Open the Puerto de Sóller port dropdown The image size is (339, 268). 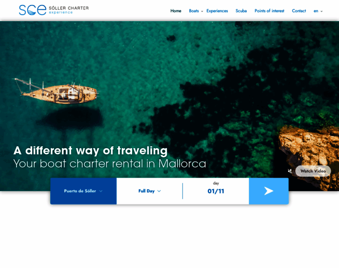(83, 191)
